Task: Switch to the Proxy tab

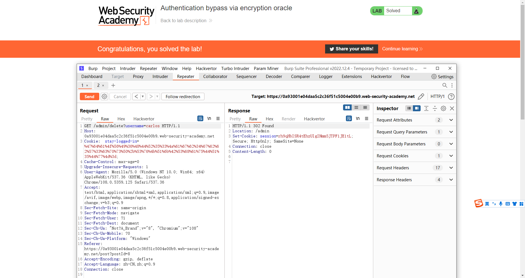Action: tap(138, 77)
